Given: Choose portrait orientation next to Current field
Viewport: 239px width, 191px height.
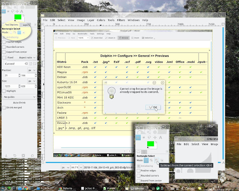Looking at the screenshot, I should 31,64.
